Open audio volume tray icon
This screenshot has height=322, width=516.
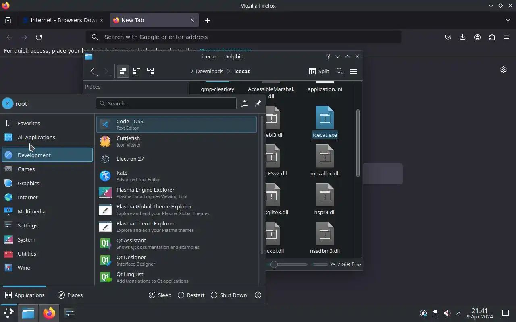coord(447,313)
